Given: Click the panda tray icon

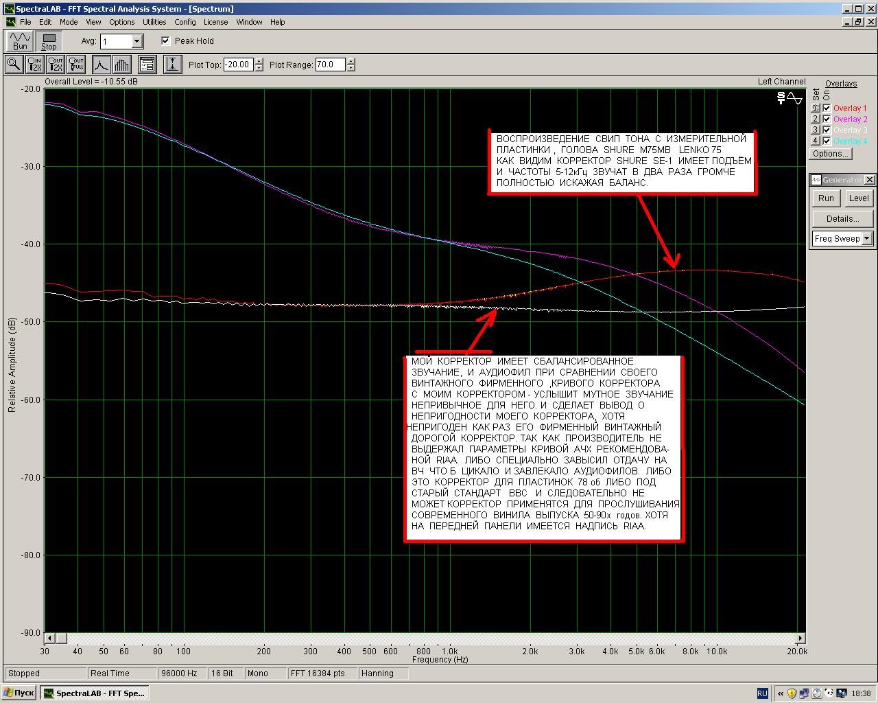Looking at the screenshot, I should click(x=829, y=693).
